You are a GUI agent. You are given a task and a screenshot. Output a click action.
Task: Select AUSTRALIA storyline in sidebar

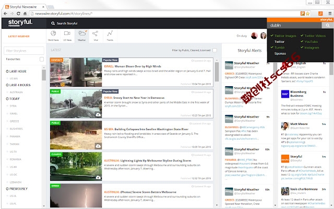coord(16,92)
